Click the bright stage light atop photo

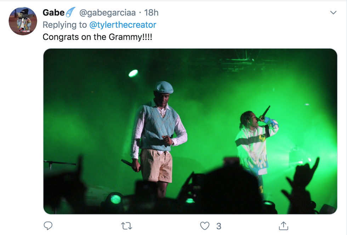(133, 73)
